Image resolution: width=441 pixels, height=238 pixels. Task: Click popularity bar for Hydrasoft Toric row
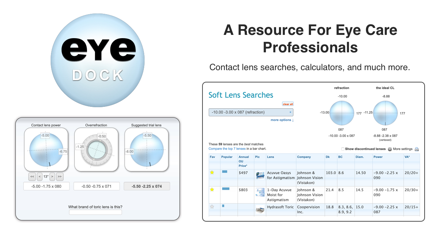(223, 206)
